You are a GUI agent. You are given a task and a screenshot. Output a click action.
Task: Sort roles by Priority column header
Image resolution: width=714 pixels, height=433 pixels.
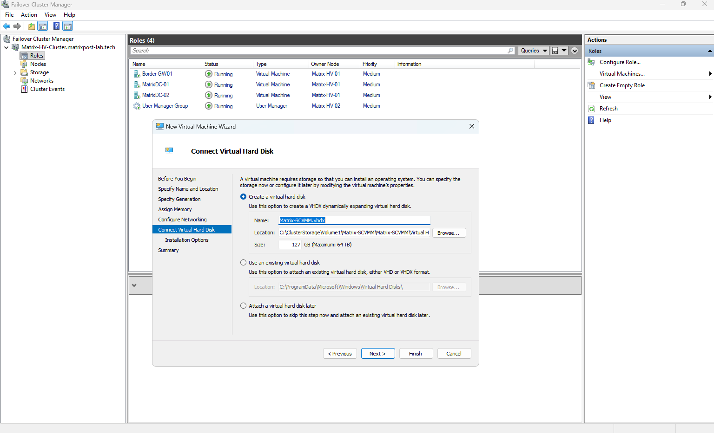377,64
